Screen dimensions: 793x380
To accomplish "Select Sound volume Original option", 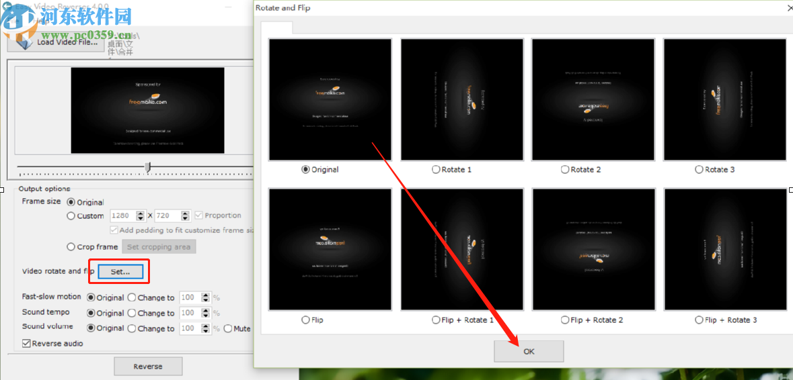I will tap(106, 328).
